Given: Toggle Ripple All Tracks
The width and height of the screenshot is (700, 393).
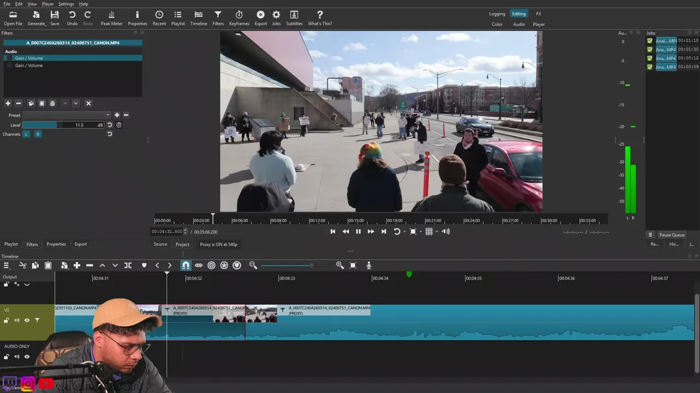Looking at the screenshot, I should pos(224,265).
